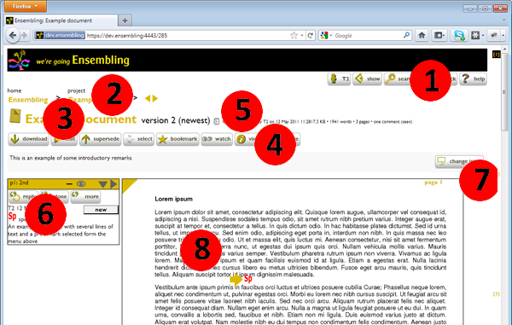Click the info view button
Screen dimensions: 512x325
(246, 139)
